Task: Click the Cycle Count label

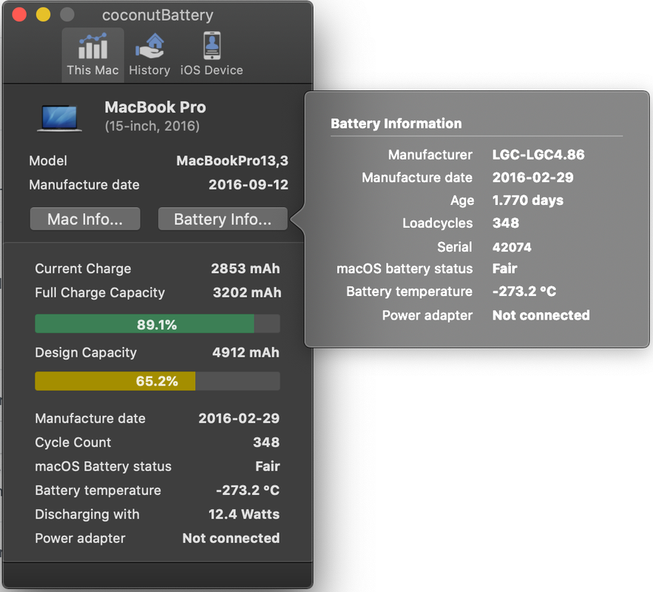Action: click(73, 443)
